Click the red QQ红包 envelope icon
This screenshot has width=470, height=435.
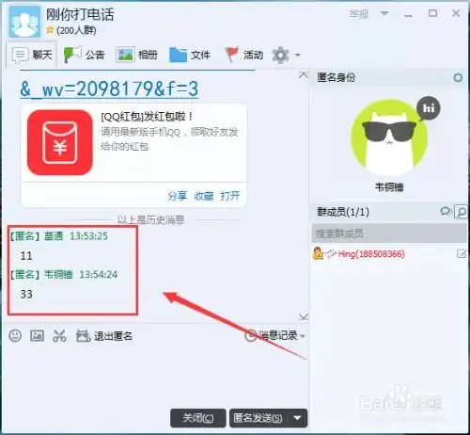tap(60, 142)
